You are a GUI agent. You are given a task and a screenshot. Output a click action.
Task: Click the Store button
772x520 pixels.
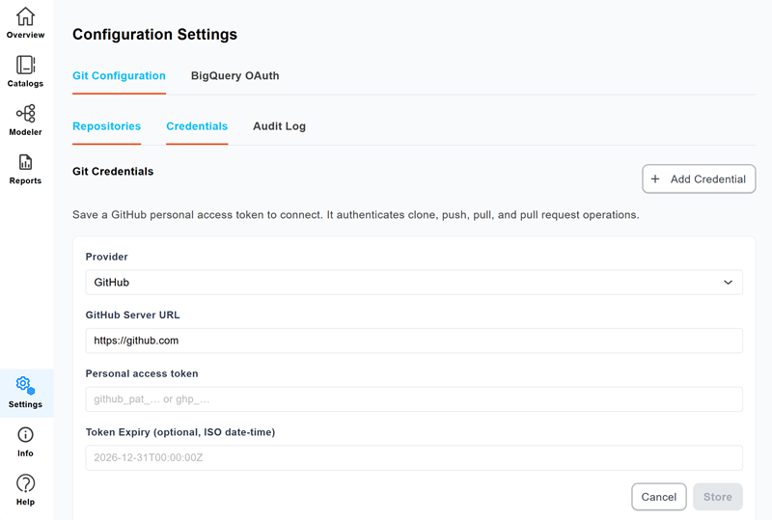tap(718, 497)
